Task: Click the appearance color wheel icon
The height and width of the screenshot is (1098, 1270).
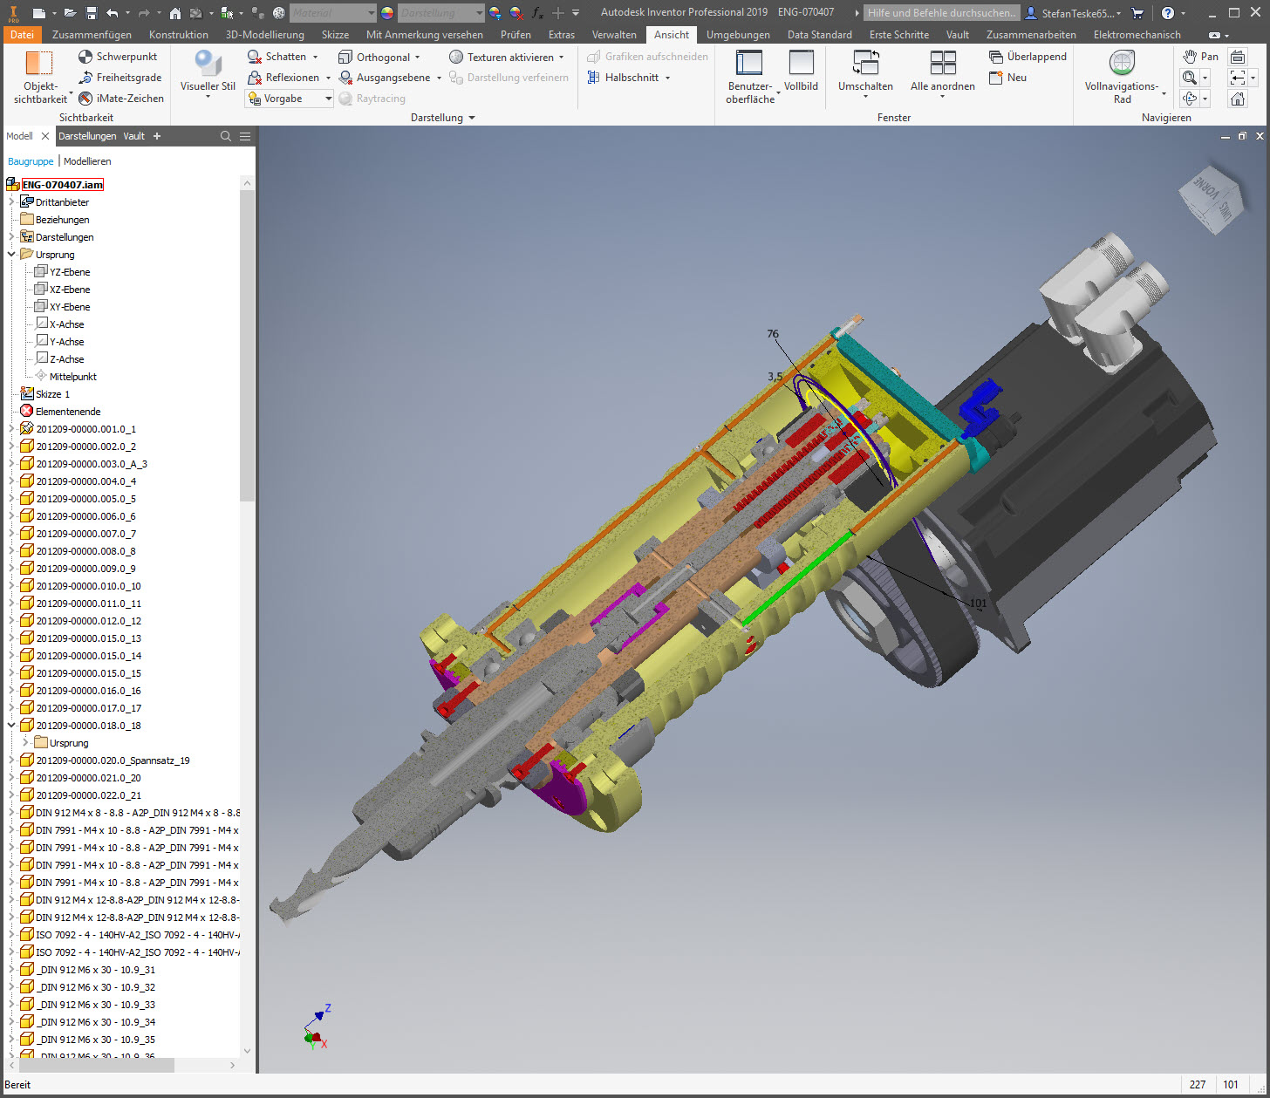Action: pyautogui.click(x=387, y=13)
